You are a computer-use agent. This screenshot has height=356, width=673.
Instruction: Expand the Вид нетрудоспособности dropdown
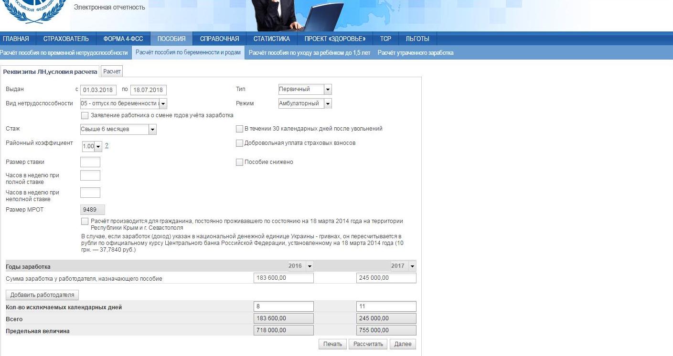click(x=124, y=103)
